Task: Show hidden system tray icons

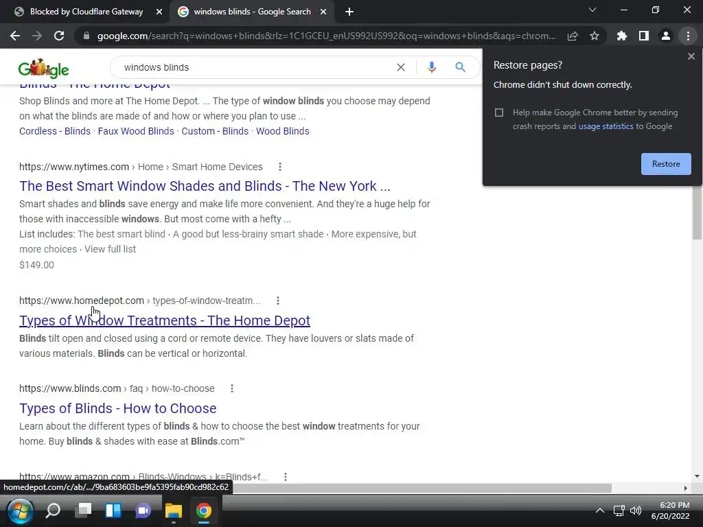Action: coord(600,511)
